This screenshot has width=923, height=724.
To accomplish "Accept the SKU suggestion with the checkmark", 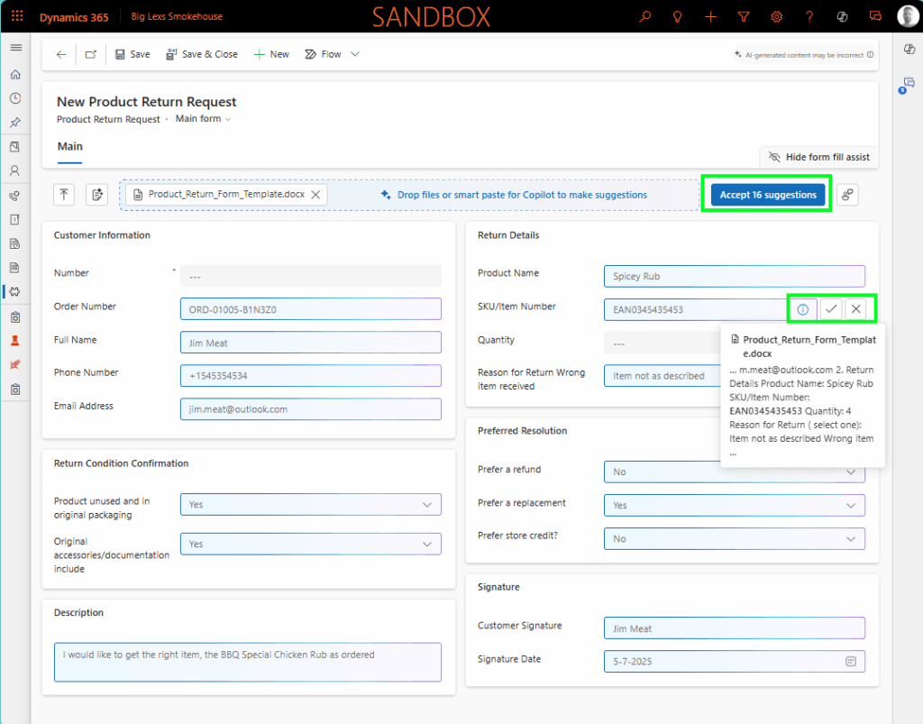I will [831, 309].
